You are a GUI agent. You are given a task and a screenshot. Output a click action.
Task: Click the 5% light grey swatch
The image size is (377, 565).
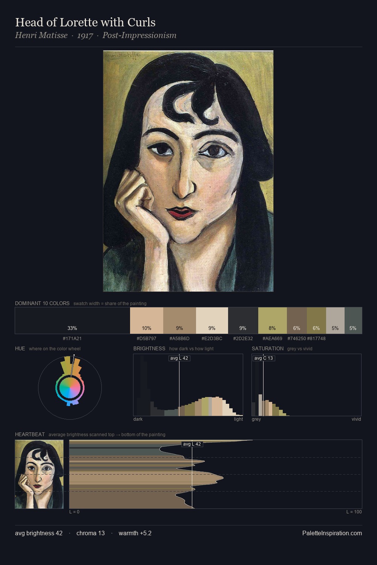pos(335,321)
